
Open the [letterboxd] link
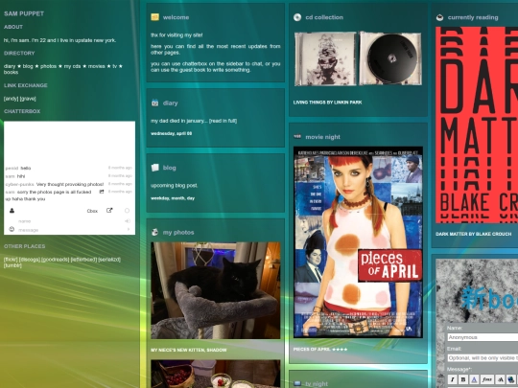(x=83, y=260)
